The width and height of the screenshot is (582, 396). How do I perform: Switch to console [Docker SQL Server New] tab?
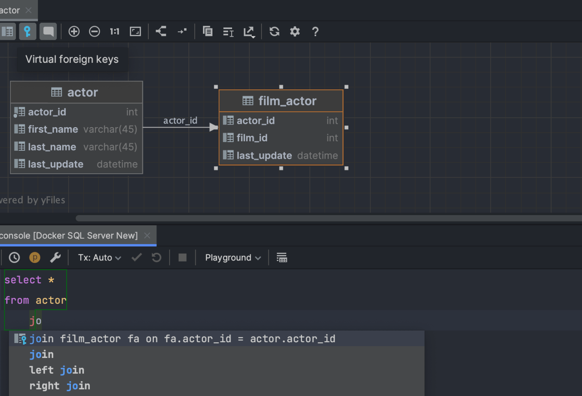click(x=69, y=235)
